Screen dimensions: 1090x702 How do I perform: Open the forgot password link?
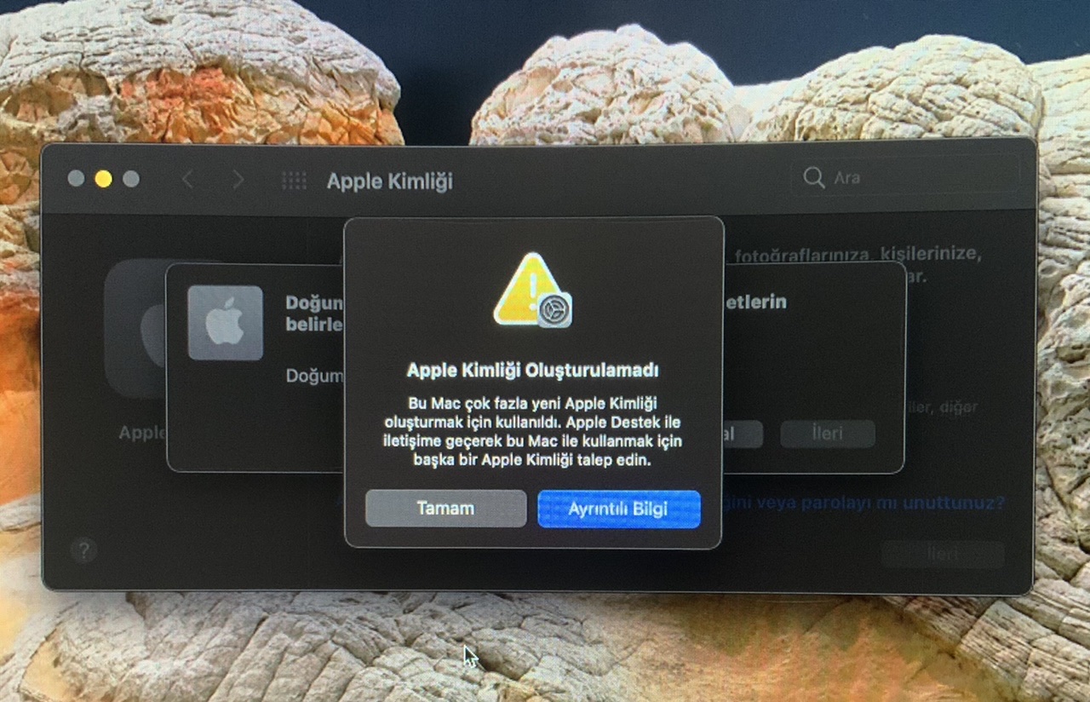tap(863, 503)
